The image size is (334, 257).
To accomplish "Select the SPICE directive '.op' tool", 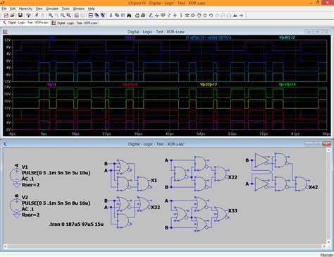I will [x=241, y=16].
